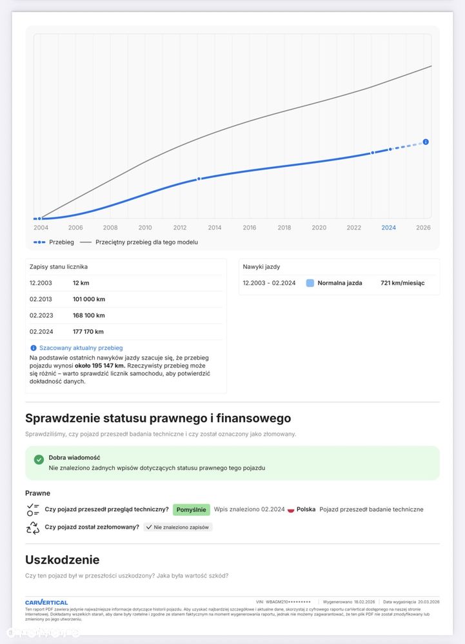Click the Pomyślnie status badge
The height and width of the screenshot is (644, 465).
[x=192, y=509]
